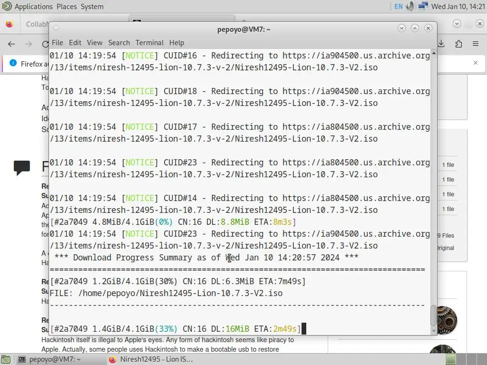Click the gear thumbnail in Firefox page
The width and height of the screenshot is (487, 365).
point(447,320)
